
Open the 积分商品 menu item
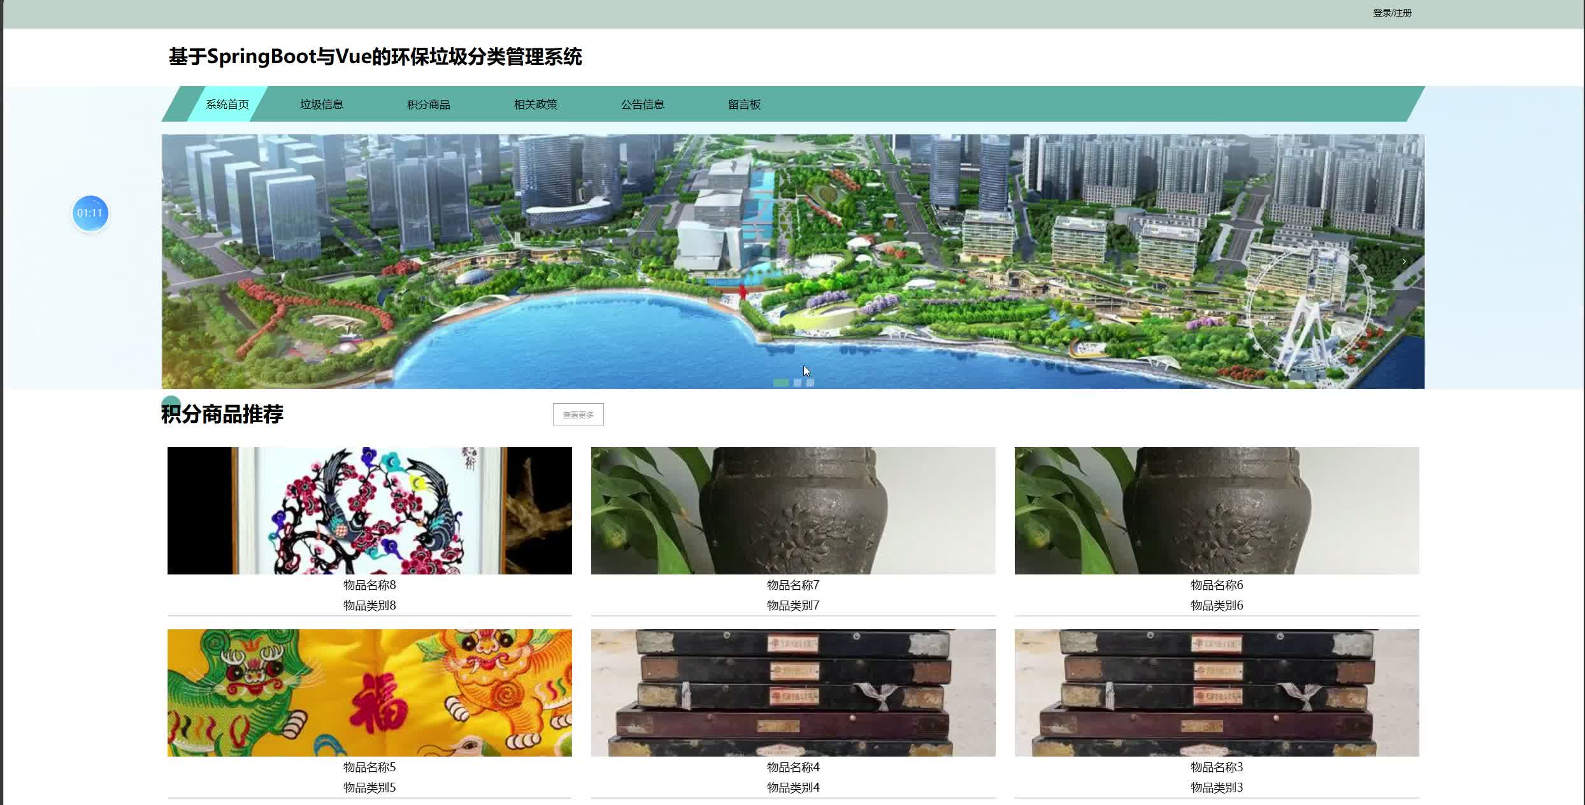429,104
